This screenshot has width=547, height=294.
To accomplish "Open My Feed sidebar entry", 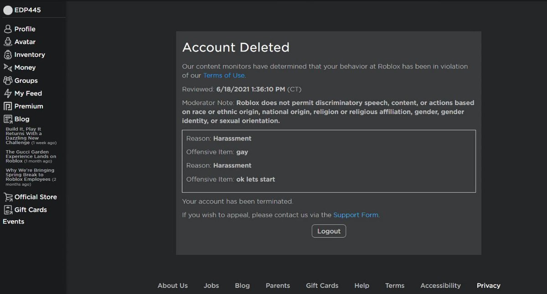I will tap(28, 93).
